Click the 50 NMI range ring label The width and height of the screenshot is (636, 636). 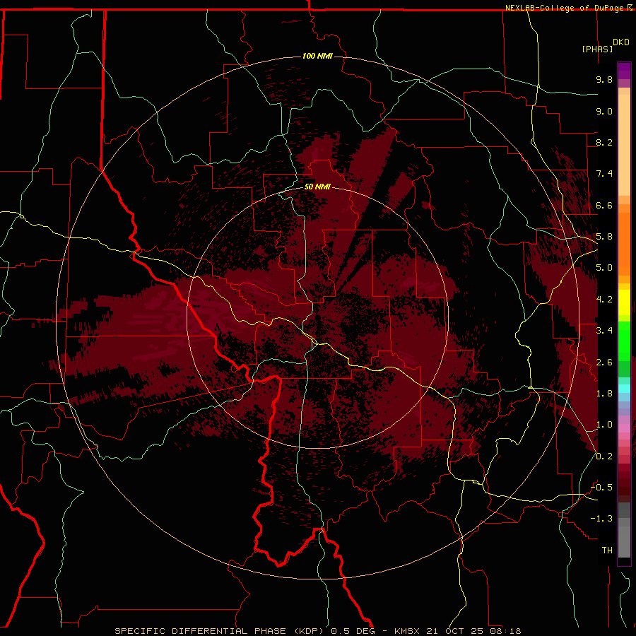pos(317,187)
